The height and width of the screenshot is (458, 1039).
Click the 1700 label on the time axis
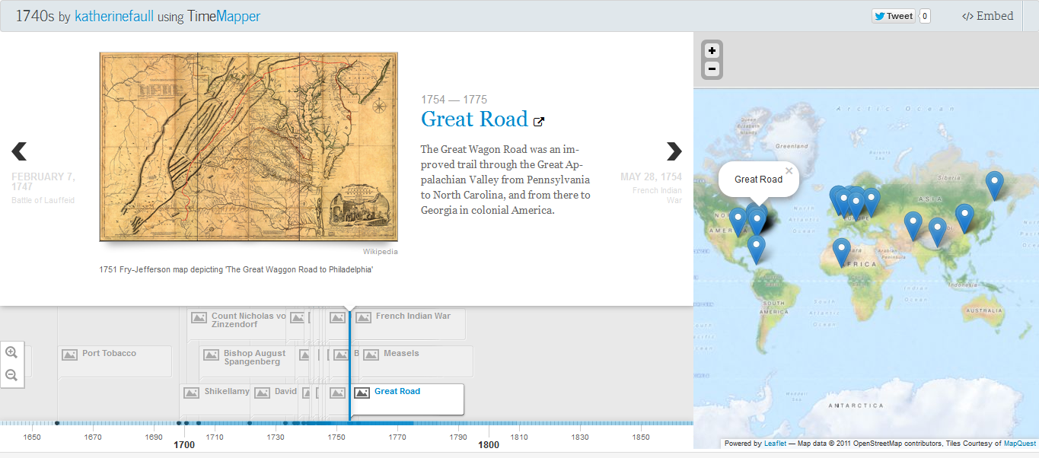[x=184, y=445]
